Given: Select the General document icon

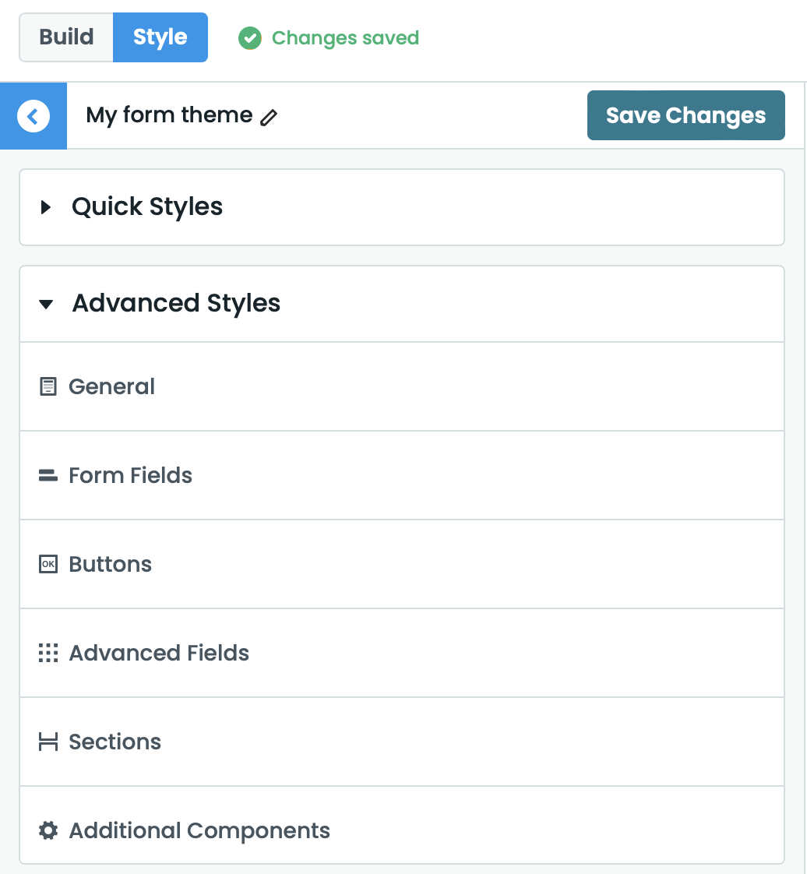Looking at the screenshot, I should click(48, 386).
